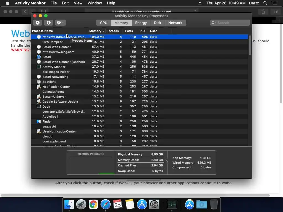The width and height of the screenshot is (283, 212).
Task: Select the Spotlight process icon
Action: (39, 82)
